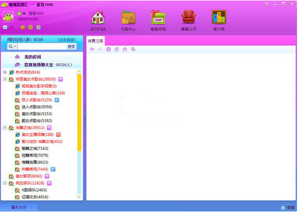Switch to the 尚舞之城 tab
The image size is (298, 213).
96,41
